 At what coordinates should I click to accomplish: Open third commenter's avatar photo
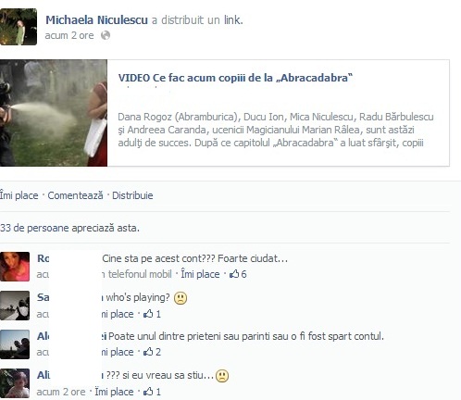pyautogui.click(x=15, y=344)
